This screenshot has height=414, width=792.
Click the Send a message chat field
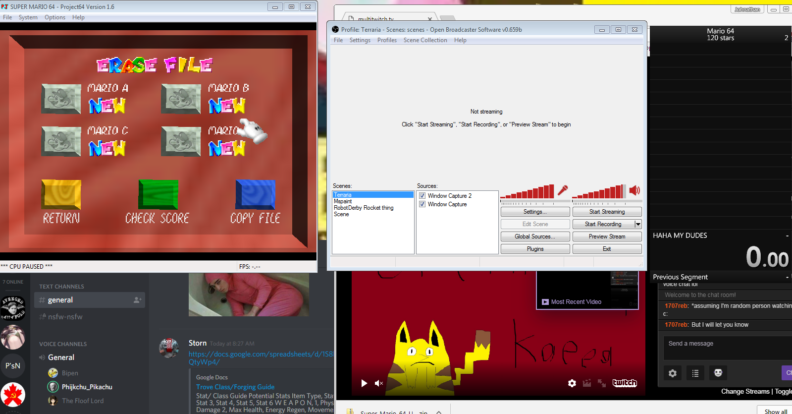pyautogui.click(x=728, y=348)
